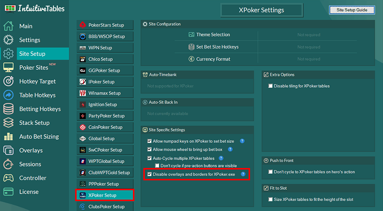Click help icon for Auto-Cycle option
This screenshot has width=383, height=211.
(221, 158)
